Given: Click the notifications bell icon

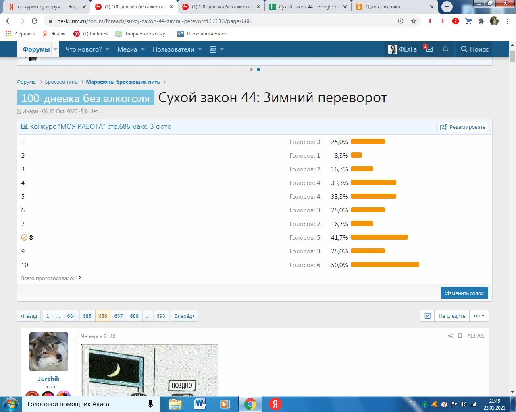Looking at the screenshot, I should (445, 49).
